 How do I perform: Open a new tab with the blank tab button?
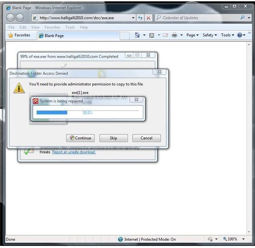point(125,36)
